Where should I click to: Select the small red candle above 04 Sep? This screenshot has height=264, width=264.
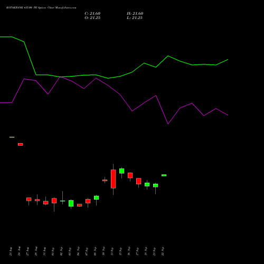tap(80, 205)
